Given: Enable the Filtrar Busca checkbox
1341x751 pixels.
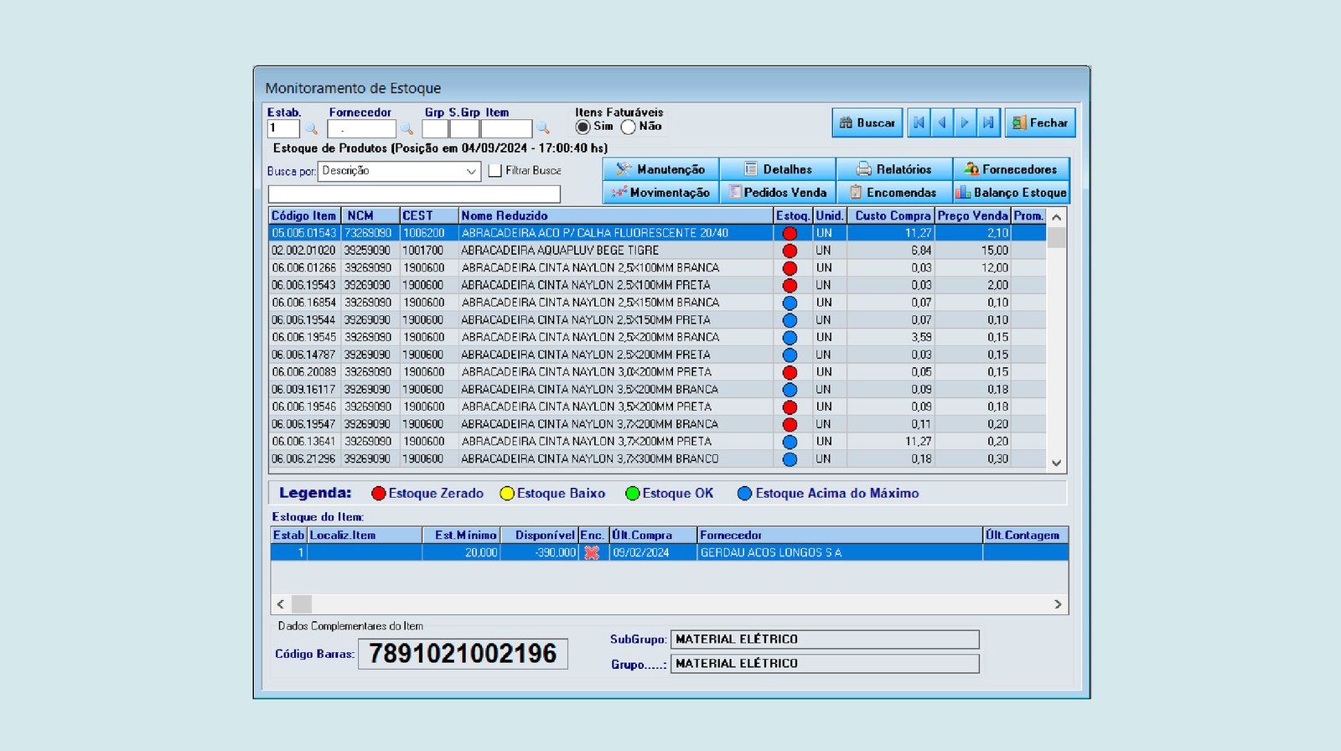Looking at the screenshot, I should pyautogui.click(x=495, y=171).
